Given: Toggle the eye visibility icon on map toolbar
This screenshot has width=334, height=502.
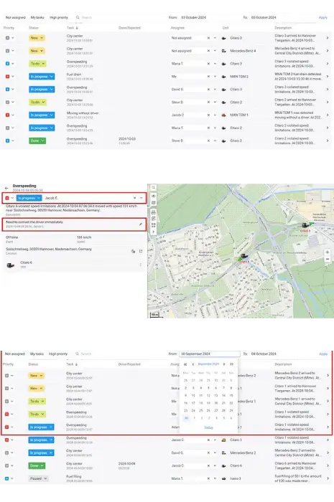Looking at the screenshot, I should click(154, 196).
